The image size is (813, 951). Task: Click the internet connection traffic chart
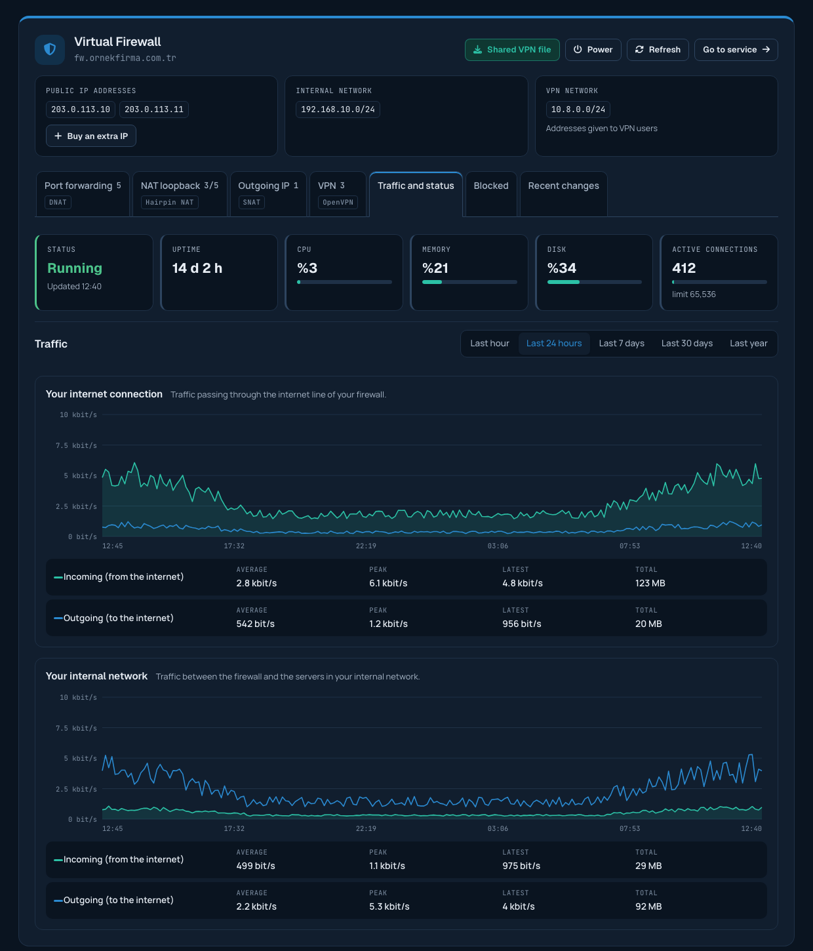coord(432,475)
